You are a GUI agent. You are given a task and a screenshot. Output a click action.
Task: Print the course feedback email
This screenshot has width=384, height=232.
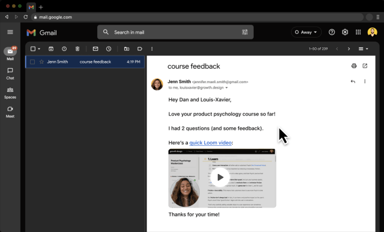click(354, 66)
